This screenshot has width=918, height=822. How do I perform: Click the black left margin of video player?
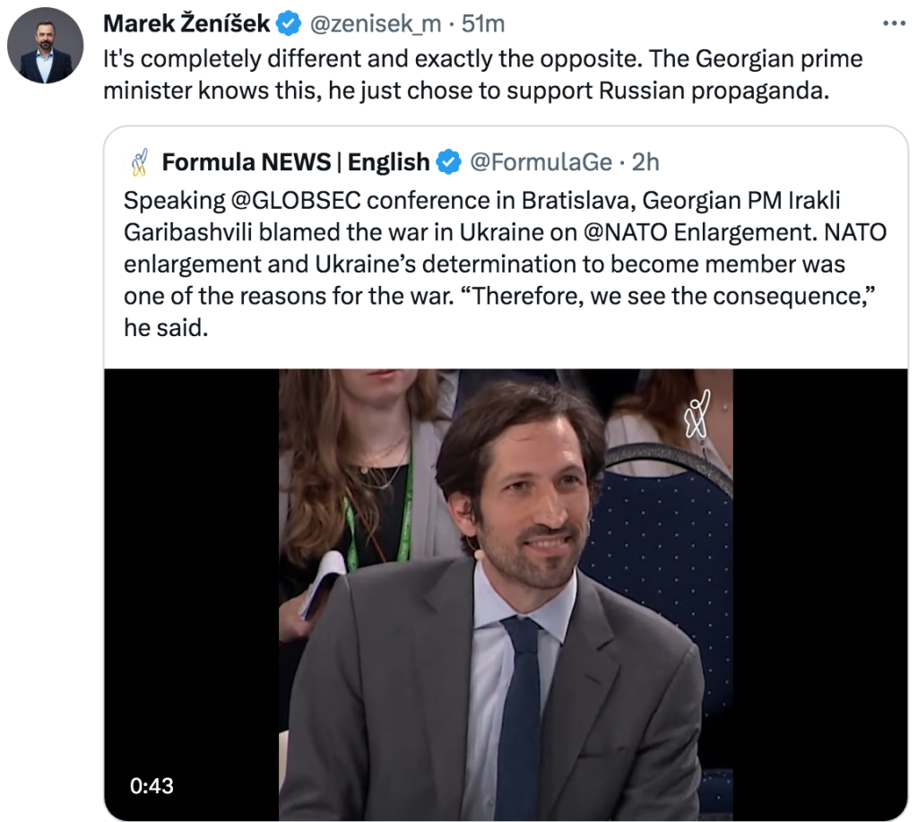tap(192, 594)
